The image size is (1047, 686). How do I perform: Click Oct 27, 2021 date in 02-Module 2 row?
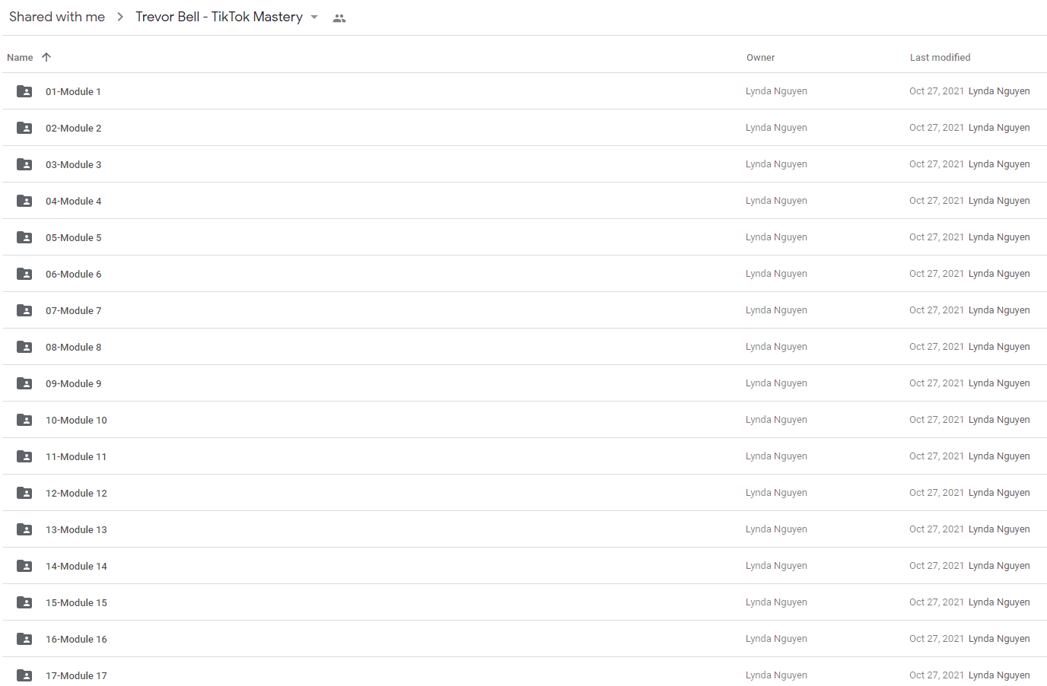tap(937, 128)
